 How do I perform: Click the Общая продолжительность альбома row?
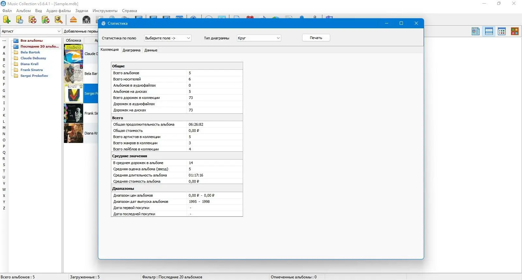coord(177,124)
